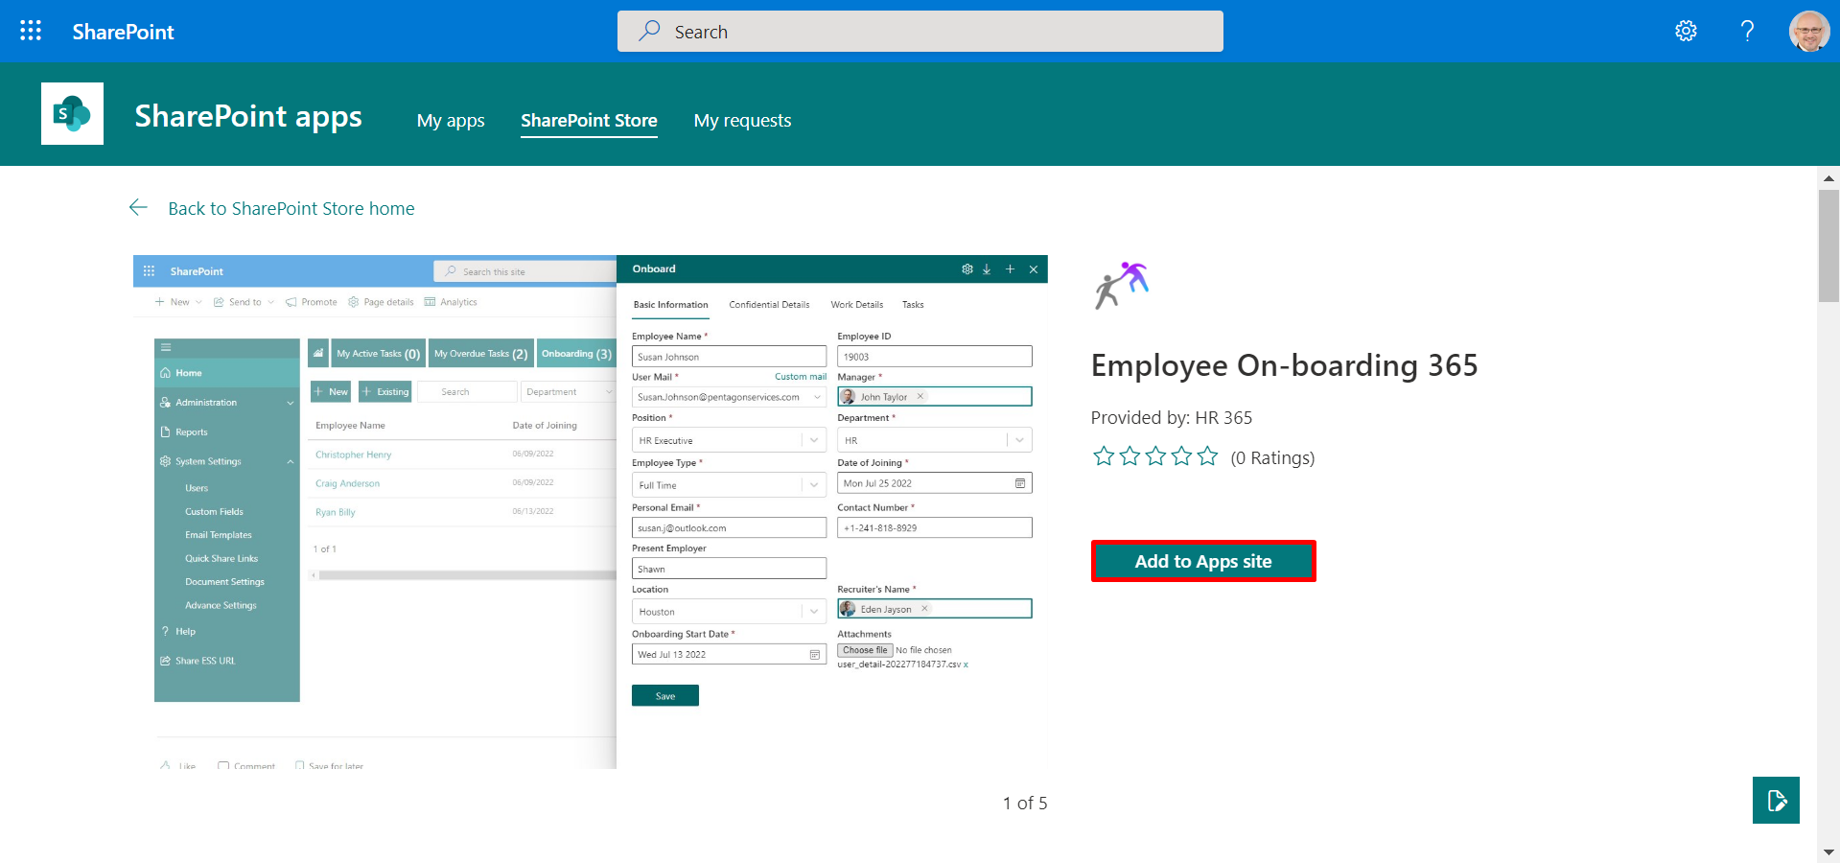Follow Back to SharePoint Store home link
The height and width of the screenshot is (863, 1840).
pyautogui.click(x=291, y=208)
